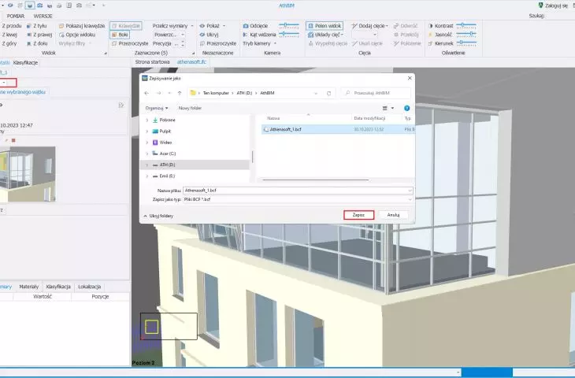Click Ukryj for unselected elements

(x=209, y=35)
